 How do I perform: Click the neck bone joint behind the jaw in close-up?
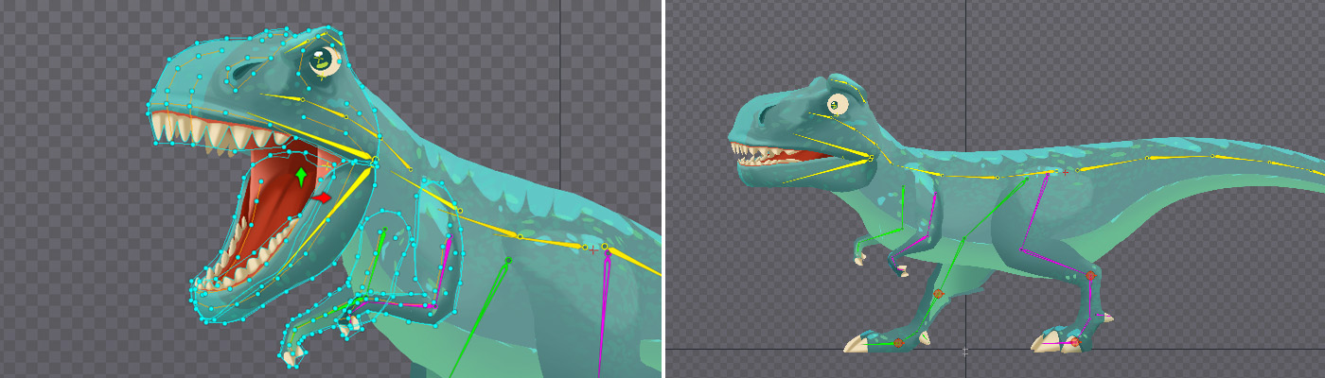pos(460,210)
